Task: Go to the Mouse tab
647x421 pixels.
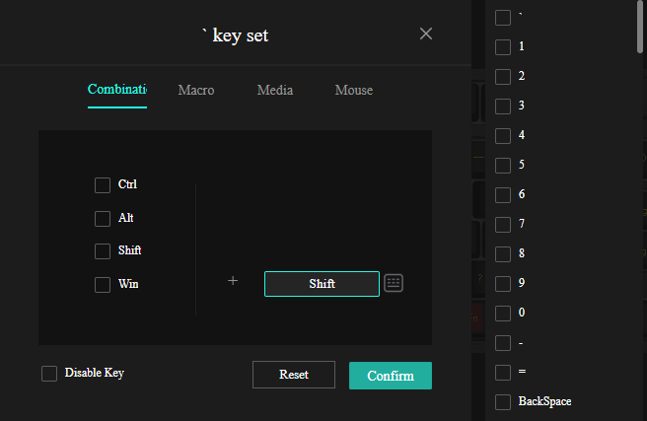Action: tap(354, 90)
